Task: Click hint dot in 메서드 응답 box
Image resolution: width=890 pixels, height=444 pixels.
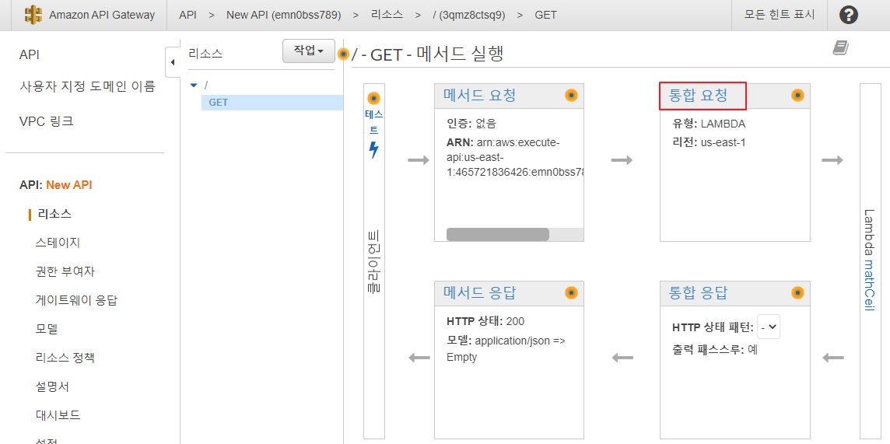Action: point(572,292)
